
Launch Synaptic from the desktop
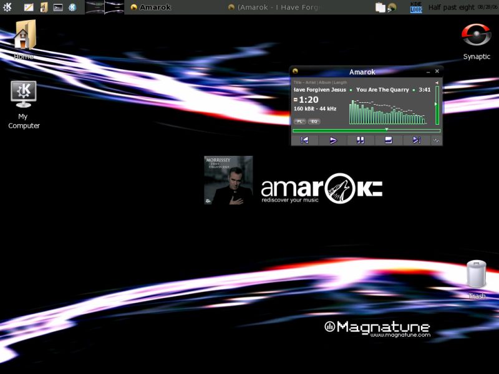tap(477, 41)
